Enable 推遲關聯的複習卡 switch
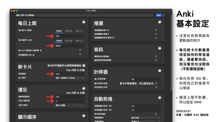 pyautogui.click(x=157, y=34)
